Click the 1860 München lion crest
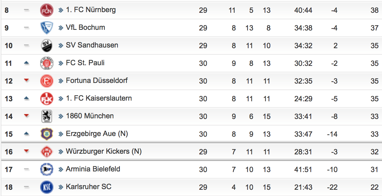Viewport: 382px width, 196px height. (46, 116)
